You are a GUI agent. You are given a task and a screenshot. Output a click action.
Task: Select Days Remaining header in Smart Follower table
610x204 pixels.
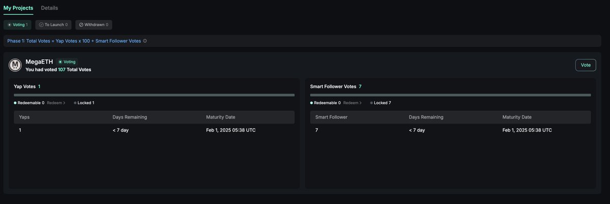[426, 117]
